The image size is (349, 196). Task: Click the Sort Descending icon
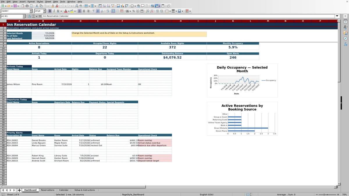coord(108,6)
